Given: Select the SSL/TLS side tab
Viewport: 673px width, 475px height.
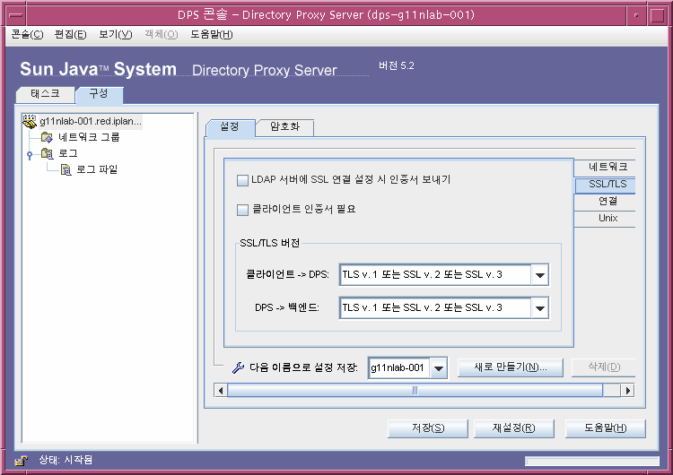Looking at the screenshot, I should (607, 185).
